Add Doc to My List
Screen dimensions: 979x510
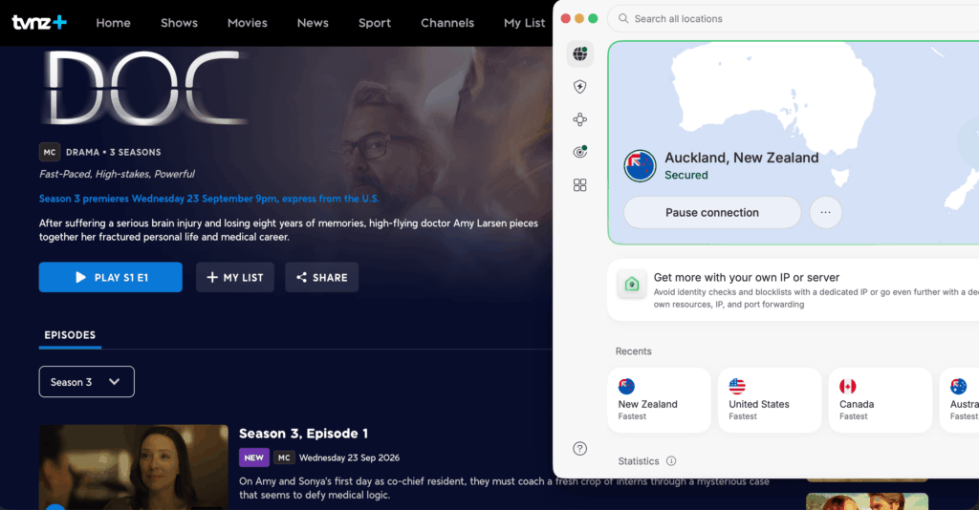tap(235, 278)
